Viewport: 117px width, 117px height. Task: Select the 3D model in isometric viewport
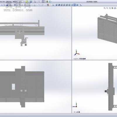[107, 29]
